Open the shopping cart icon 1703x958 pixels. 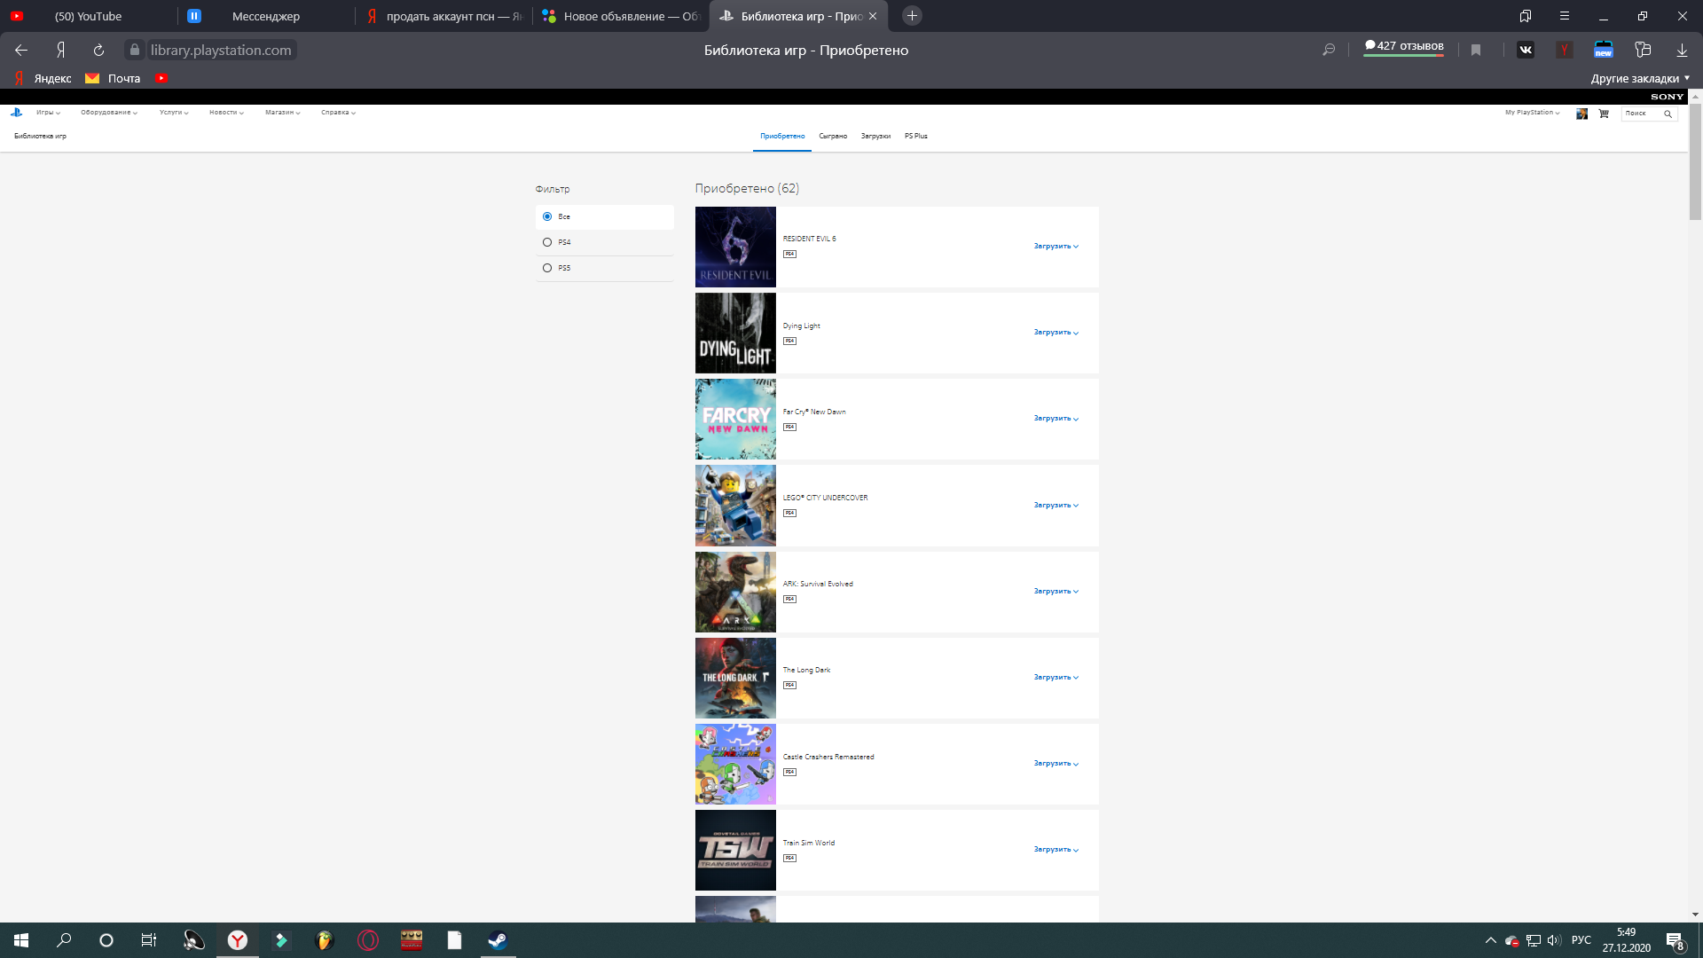[x=1604, y=114]
